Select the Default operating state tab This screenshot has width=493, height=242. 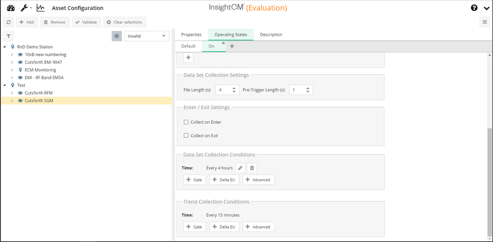pos(188,46)
